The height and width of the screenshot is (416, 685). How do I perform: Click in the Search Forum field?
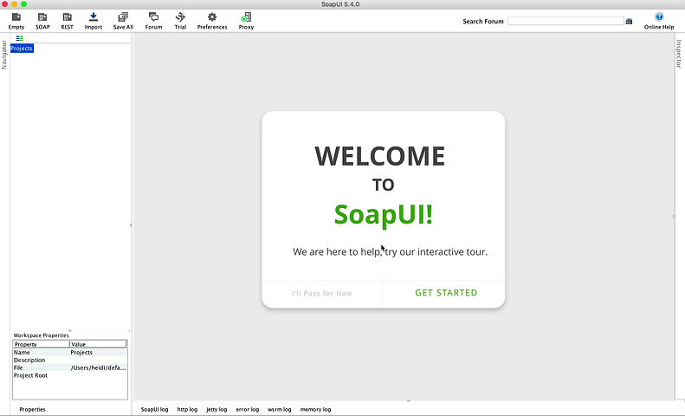point(565,21)
